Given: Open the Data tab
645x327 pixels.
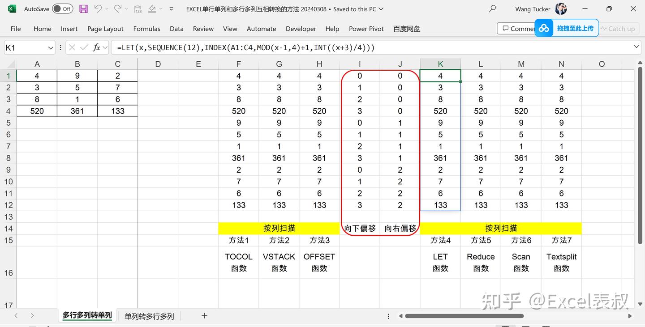Looking at the screenshot, I should coord(176,29).
